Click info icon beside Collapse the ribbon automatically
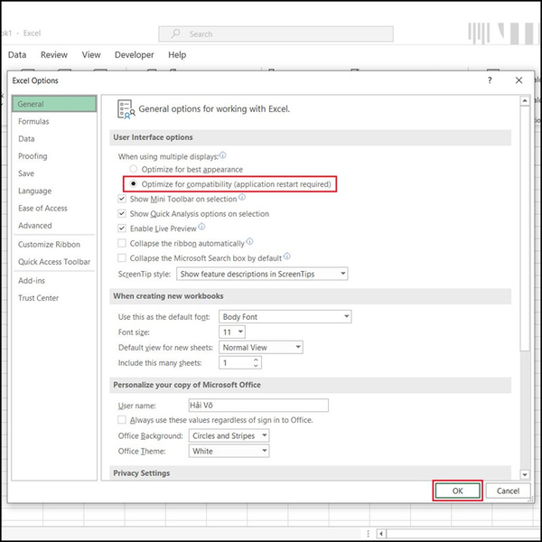 [250, 243]
